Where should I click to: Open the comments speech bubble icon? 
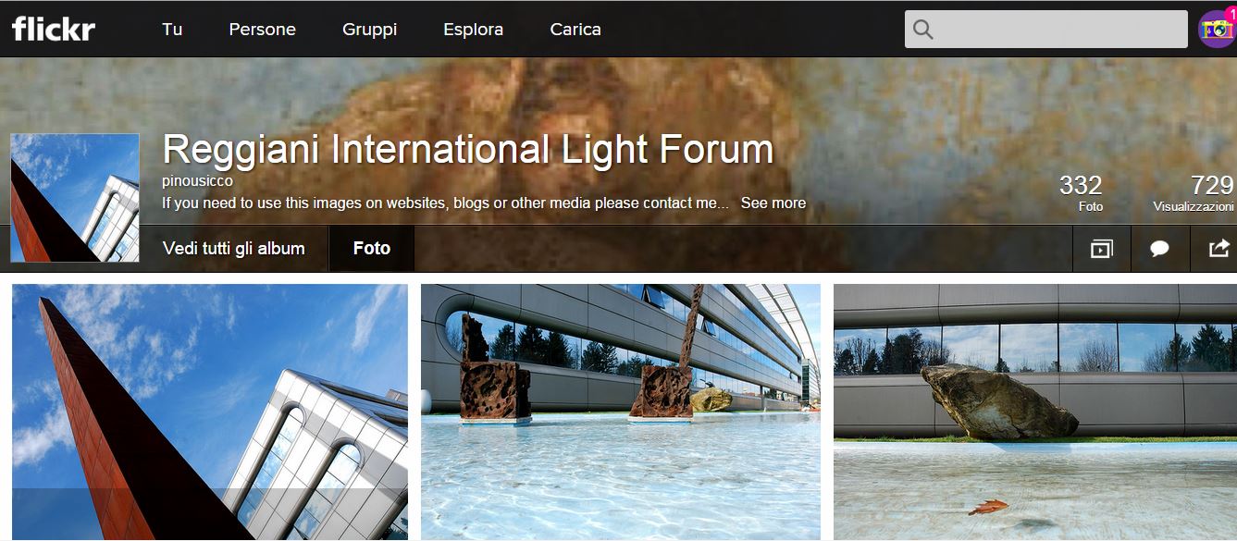coord(1159,249)
